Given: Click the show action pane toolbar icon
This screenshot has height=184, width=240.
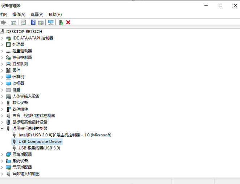Looking at the screenshot, I should click(x=41, y=23).
